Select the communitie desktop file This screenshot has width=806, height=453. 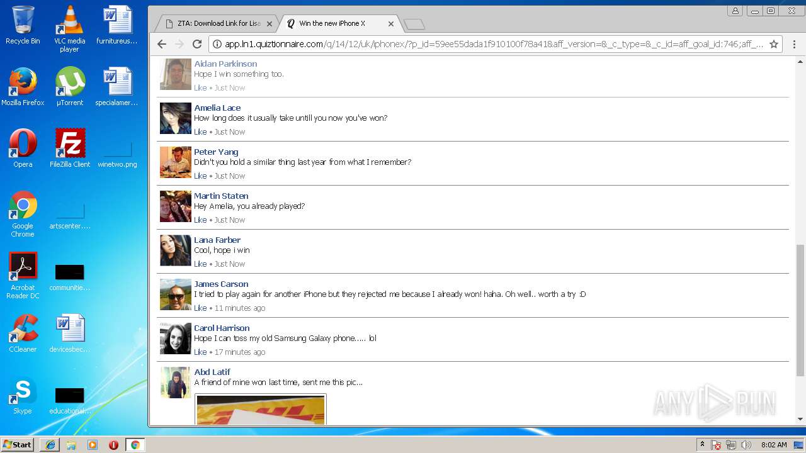tap(69, 277)
